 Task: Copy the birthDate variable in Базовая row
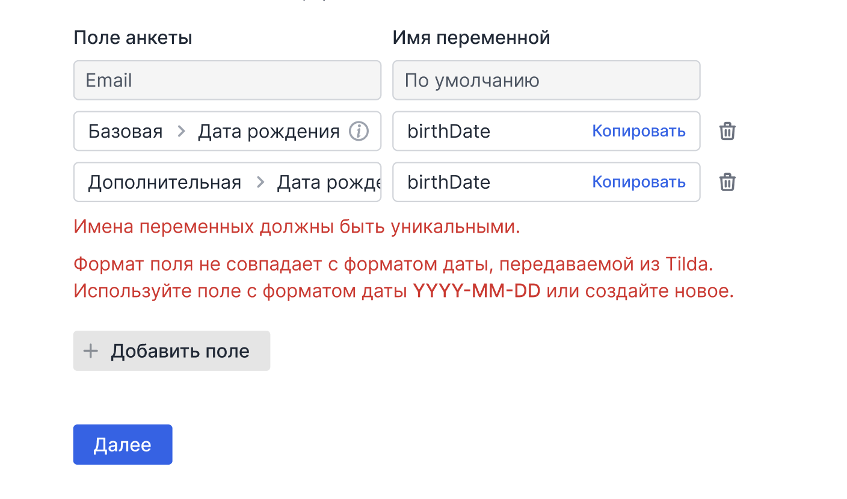click(639, 131)
